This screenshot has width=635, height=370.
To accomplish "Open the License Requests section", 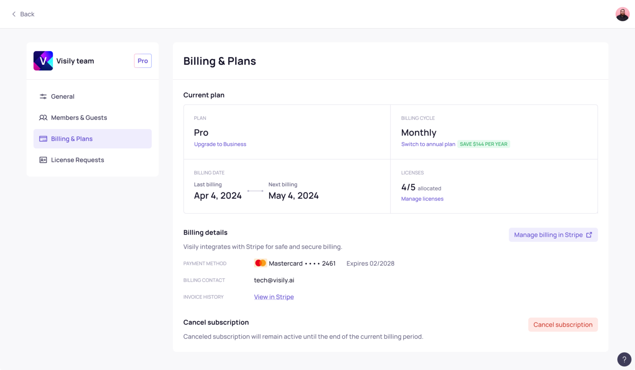I will [77, 160].
